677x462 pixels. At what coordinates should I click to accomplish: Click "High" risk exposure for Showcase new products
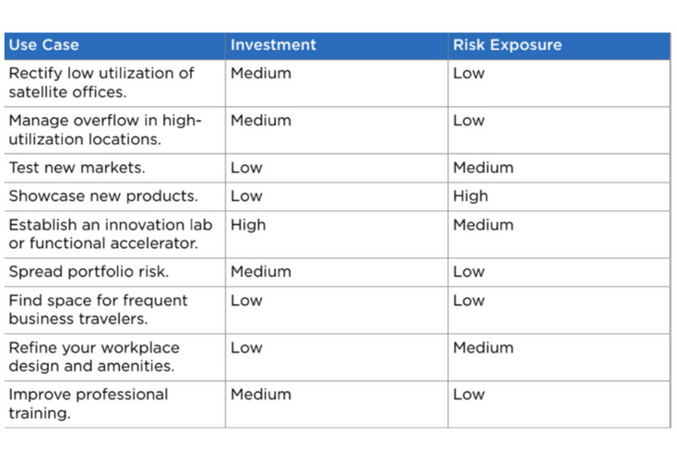coord(470,196)
